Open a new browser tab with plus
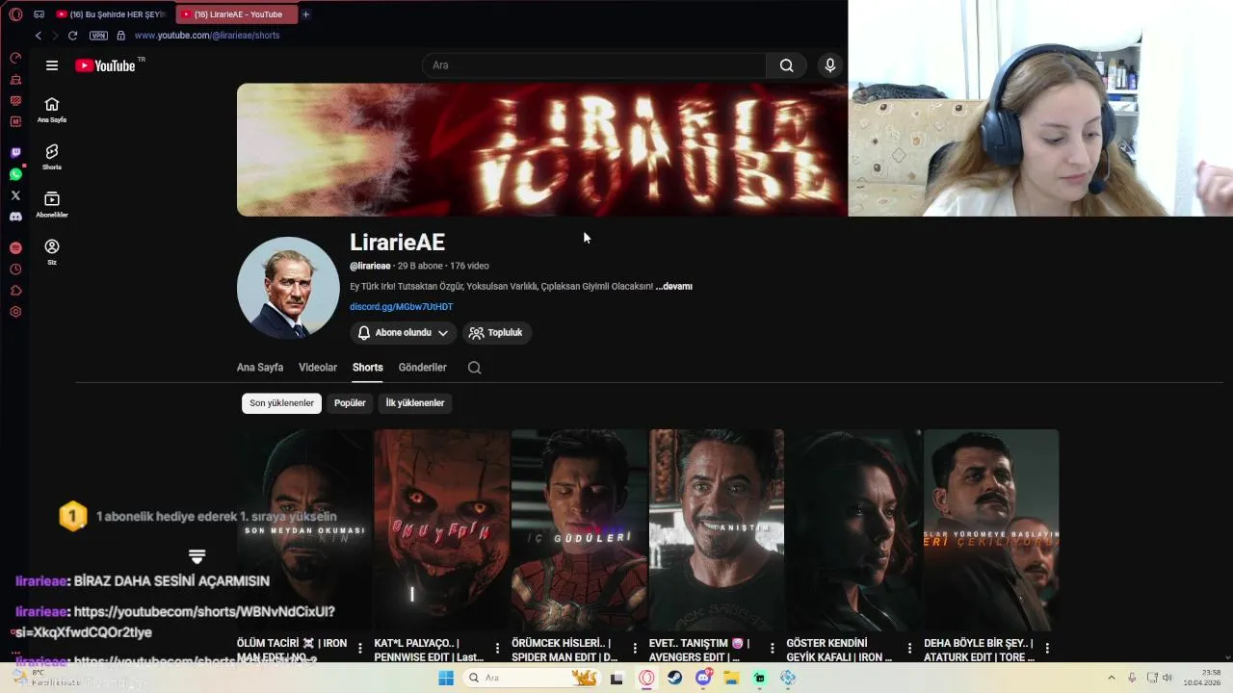 (306, 14)
